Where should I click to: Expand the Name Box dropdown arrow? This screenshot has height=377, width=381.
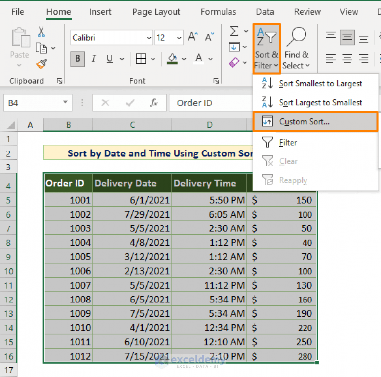click(x=65, y=102)
